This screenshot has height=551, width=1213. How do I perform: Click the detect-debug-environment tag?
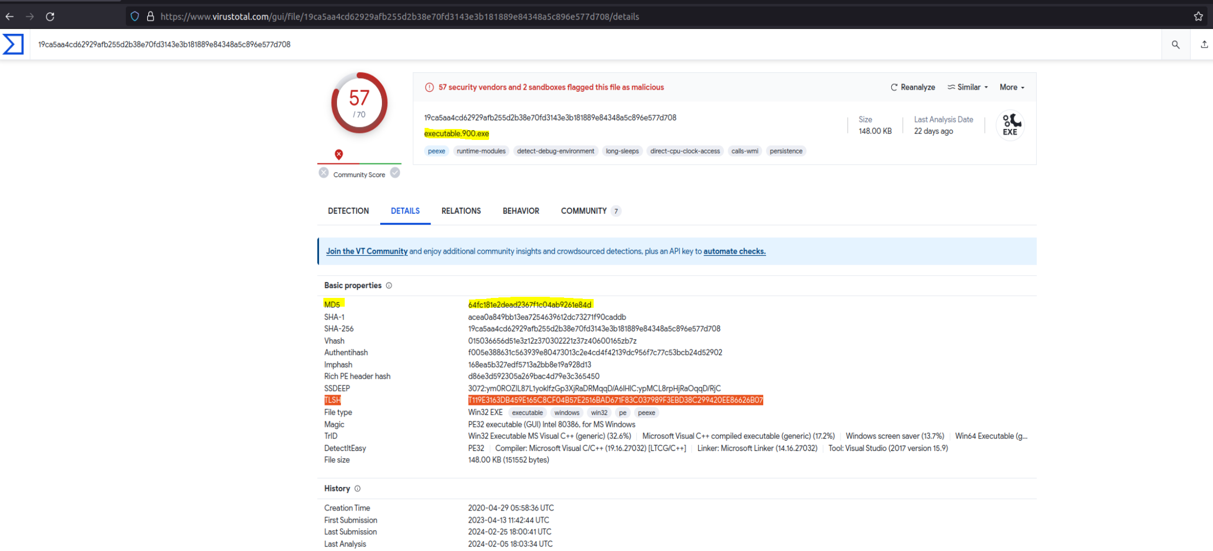(555, 151)
